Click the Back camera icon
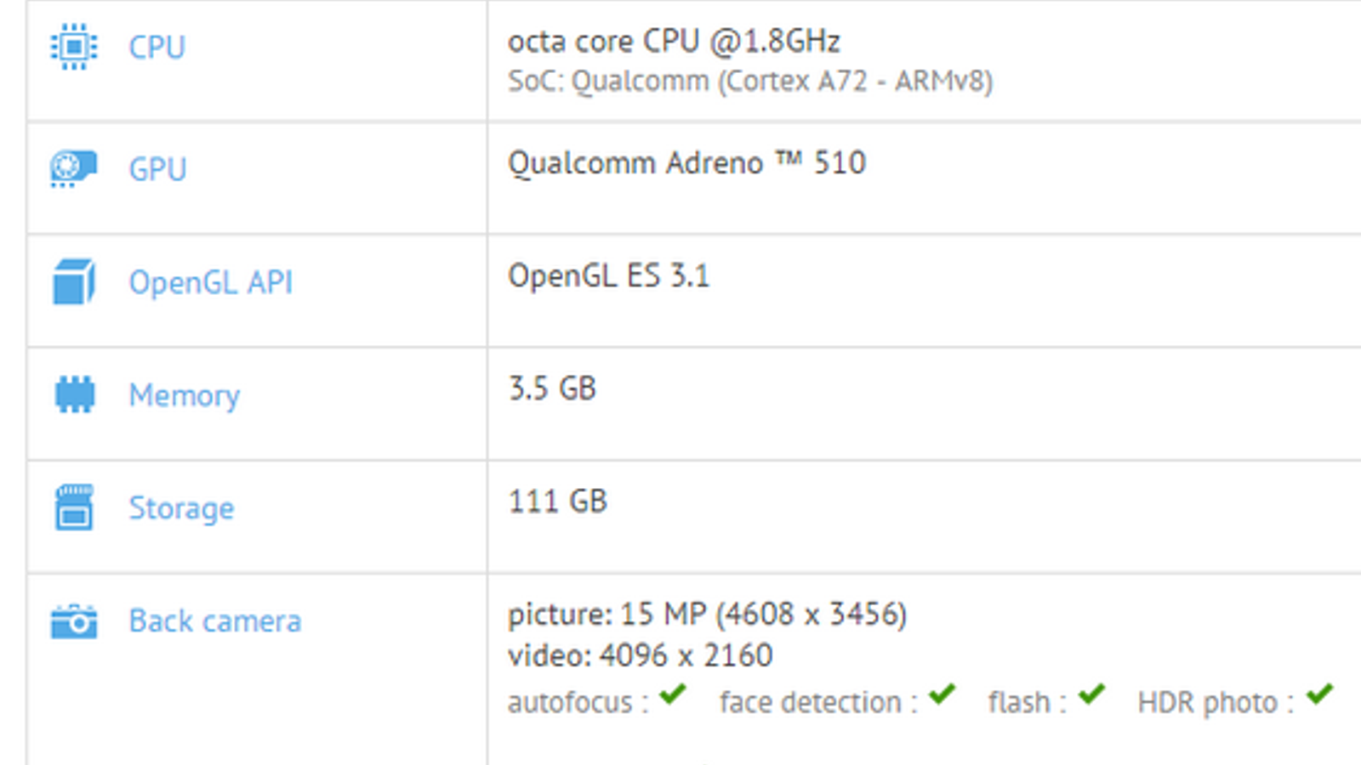 (x=74, y=621)
